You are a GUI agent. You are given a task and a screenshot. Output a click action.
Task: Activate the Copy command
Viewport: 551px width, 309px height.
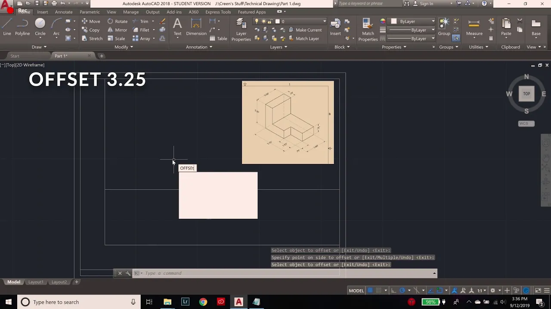click(x=91, y=30)
